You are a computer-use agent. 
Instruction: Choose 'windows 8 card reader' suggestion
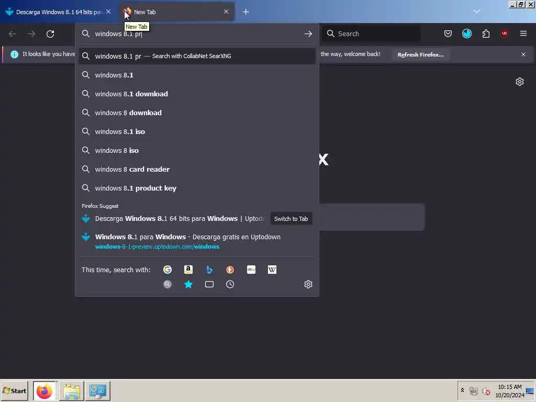click(197, 169)
